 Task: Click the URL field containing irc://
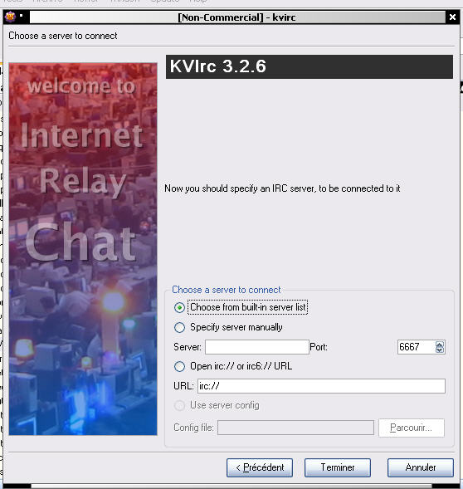pos(321,386)
